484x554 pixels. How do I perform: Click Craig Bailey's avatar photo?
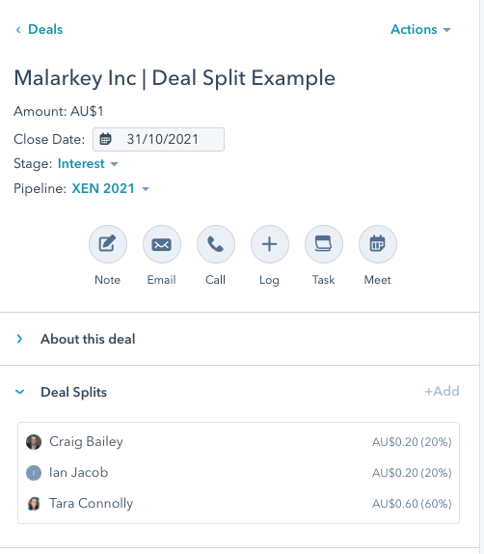click(x=34, y=442)
